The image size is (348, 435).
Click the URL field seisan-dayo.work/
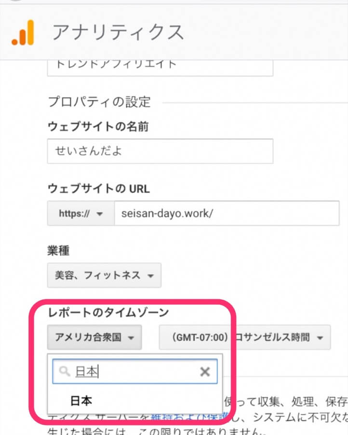[226, 213]
